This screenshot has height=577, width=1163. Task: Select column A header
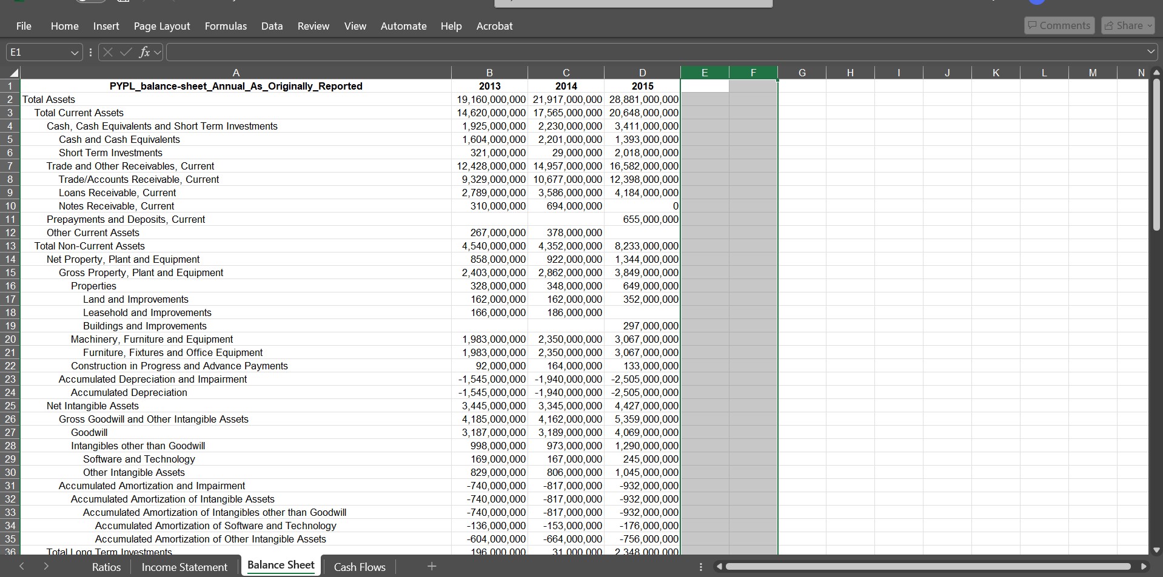click(236, 73)
